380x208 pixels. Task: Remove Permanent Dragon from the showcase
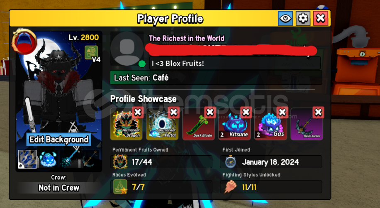click(138, 112)
